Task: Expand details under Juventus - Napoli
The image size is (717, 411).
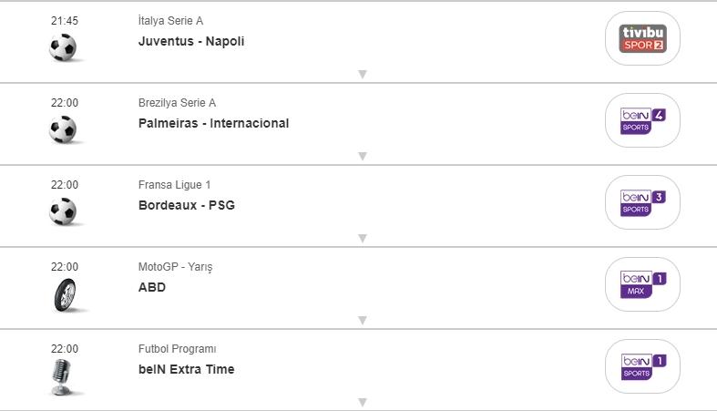Action: 362,75
